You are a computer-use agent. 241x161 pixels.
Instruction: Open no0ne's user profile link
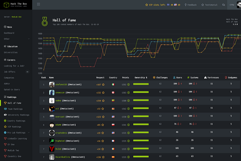[x=58, y=101]
